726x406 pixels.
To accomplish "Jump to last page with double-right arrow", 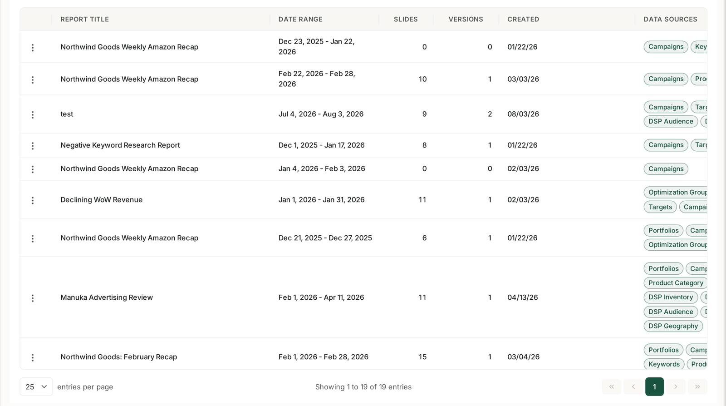I will [697, 386].
